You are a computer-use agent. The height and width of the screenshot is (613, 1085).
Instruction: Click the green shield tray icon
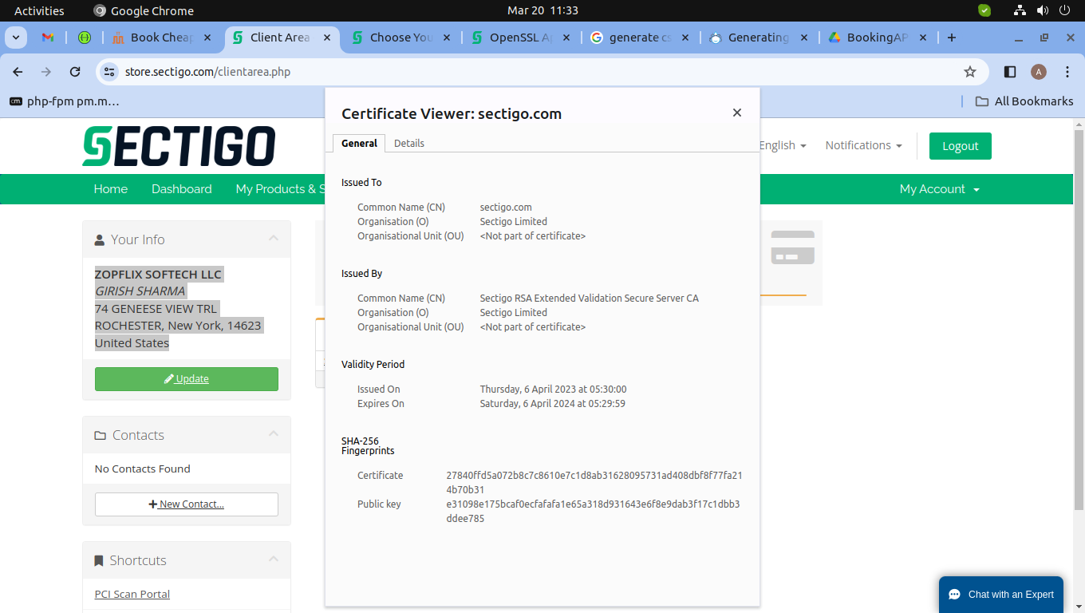[x=984, y=10]
